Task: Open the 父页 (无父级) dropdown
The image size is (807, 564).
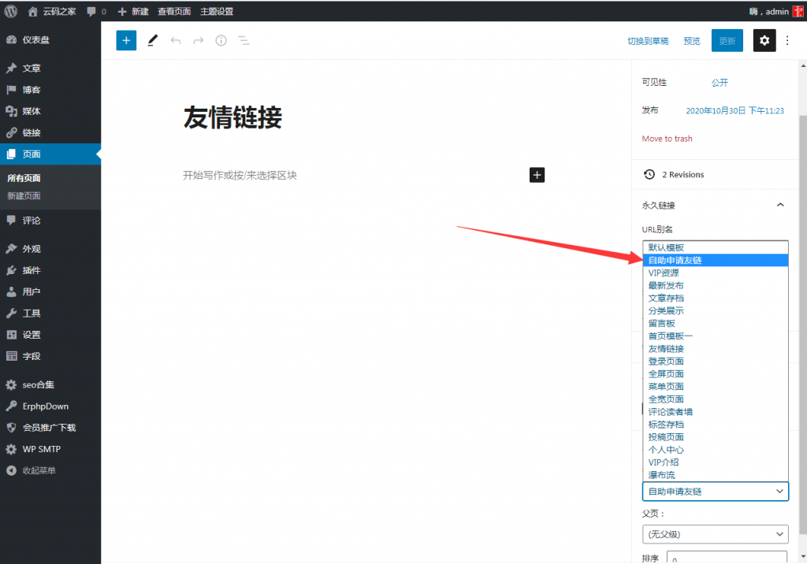Action: (x=715, y=534)
